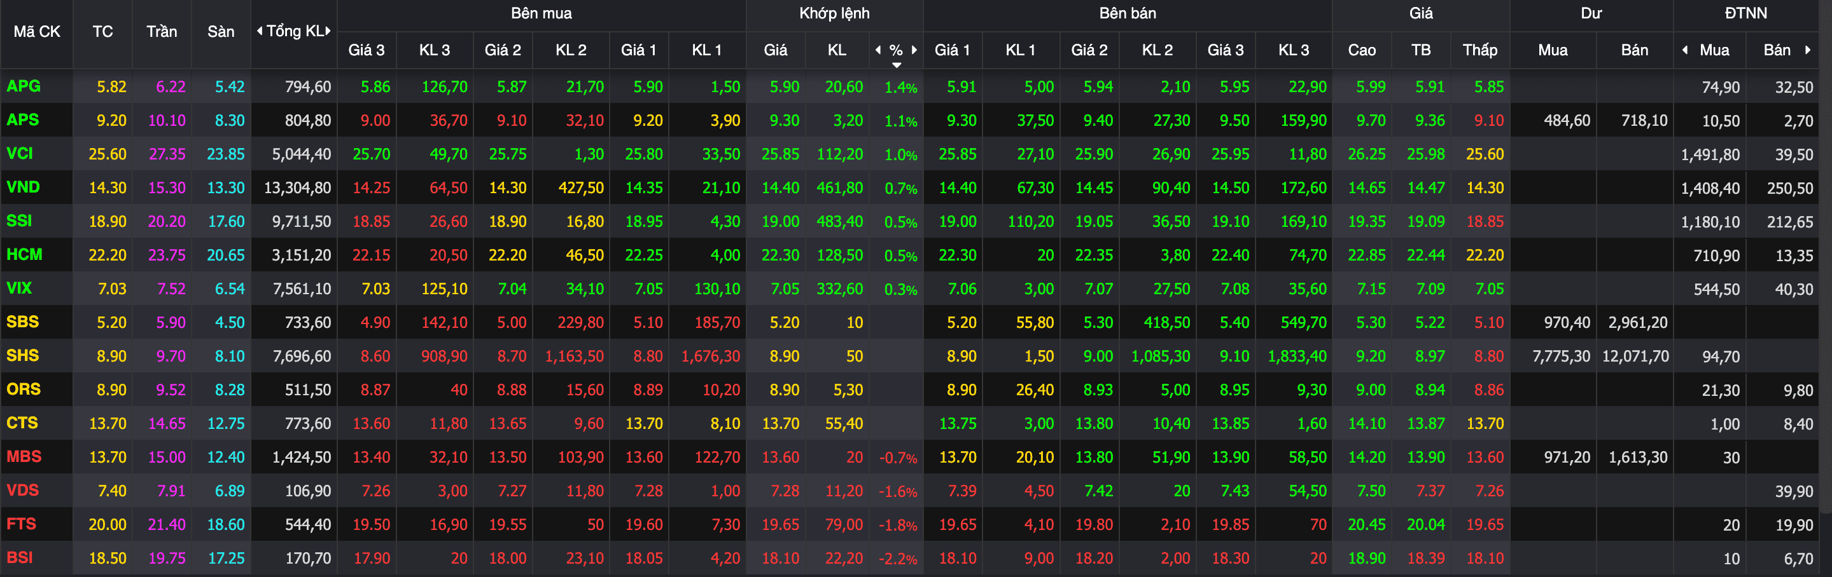Viewport: 1832px width, 577px height.
Task: Click the left arrow before the % header
Action: tap(878, 50)
